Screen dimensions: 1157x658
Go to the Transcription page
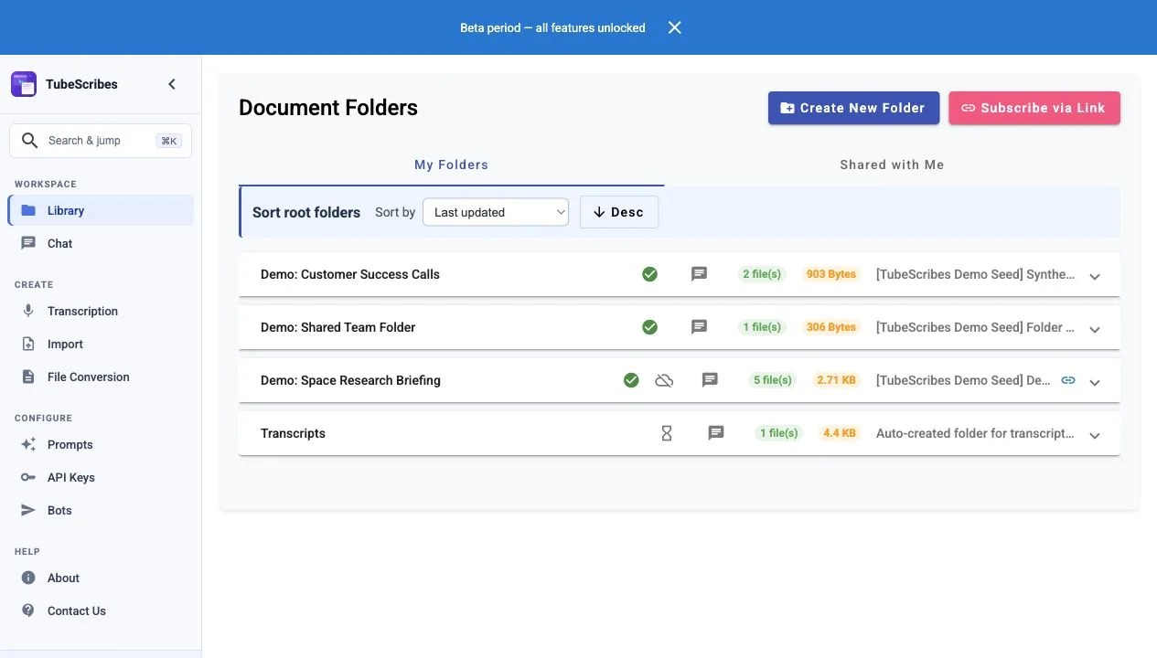pos(101,311)
